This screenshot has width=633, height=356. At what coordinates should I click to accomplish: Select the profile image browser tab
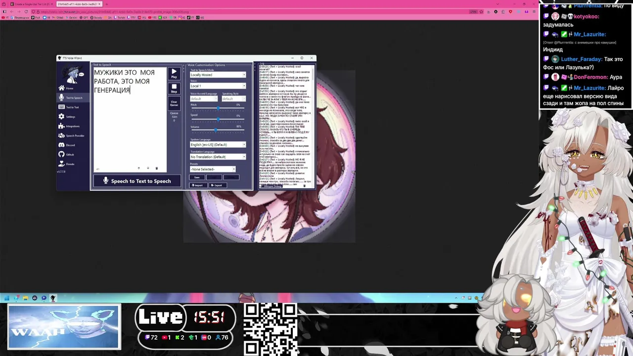(x=78, y=4)
